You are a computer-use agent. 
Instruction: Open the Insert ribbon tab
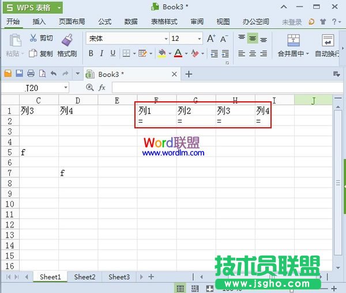[39, 22]
